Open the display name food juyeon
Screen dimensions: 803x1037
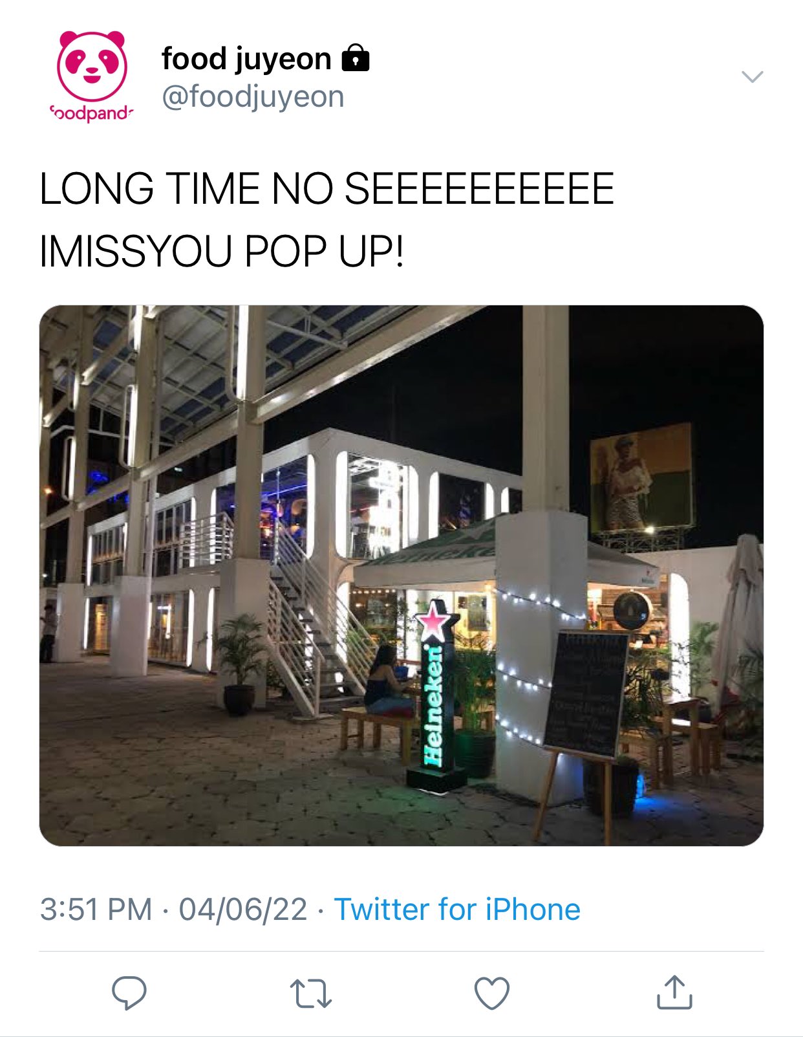tap(246, 58)
